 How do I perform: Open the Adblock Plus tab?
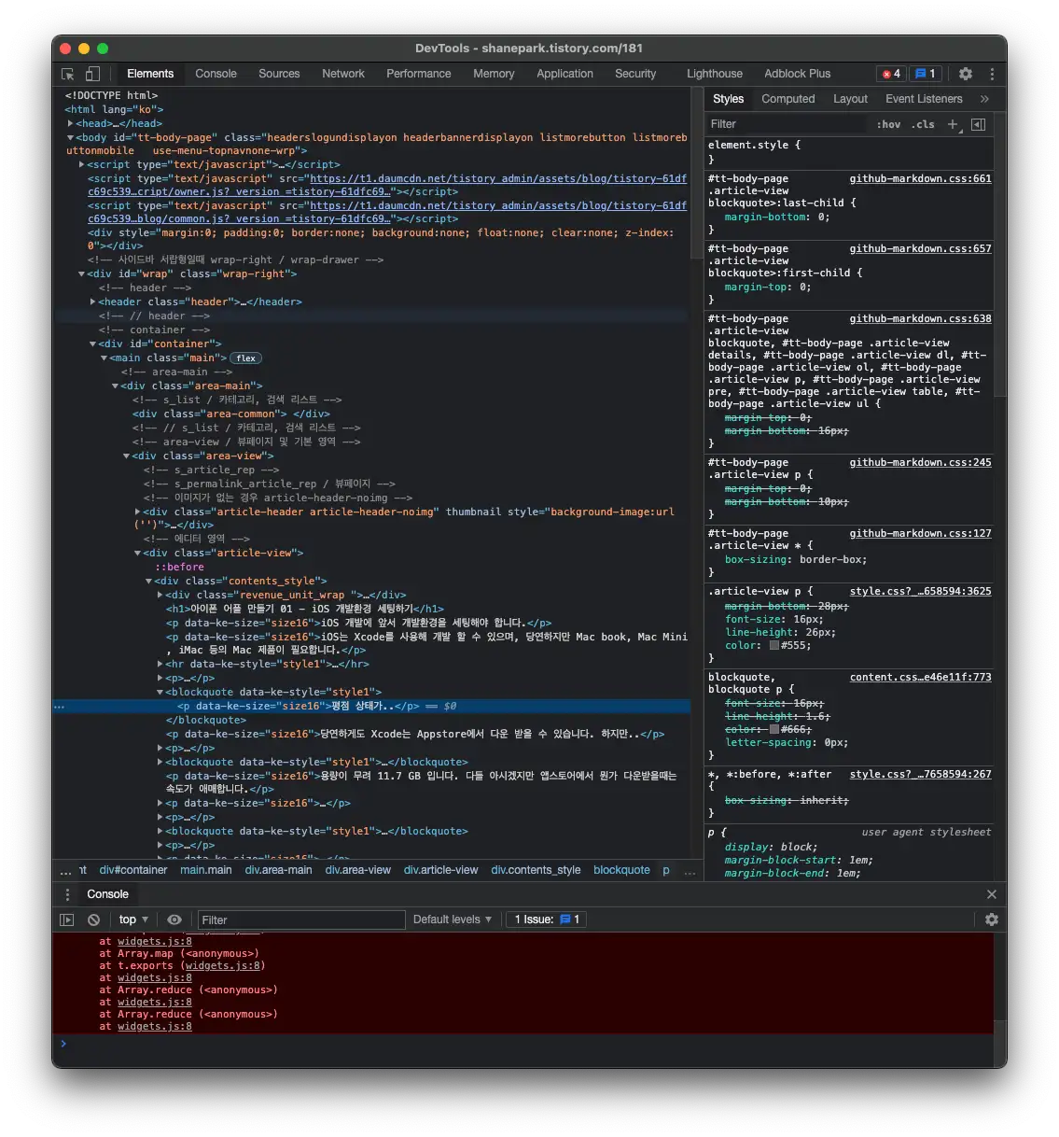tap(797, 74)
